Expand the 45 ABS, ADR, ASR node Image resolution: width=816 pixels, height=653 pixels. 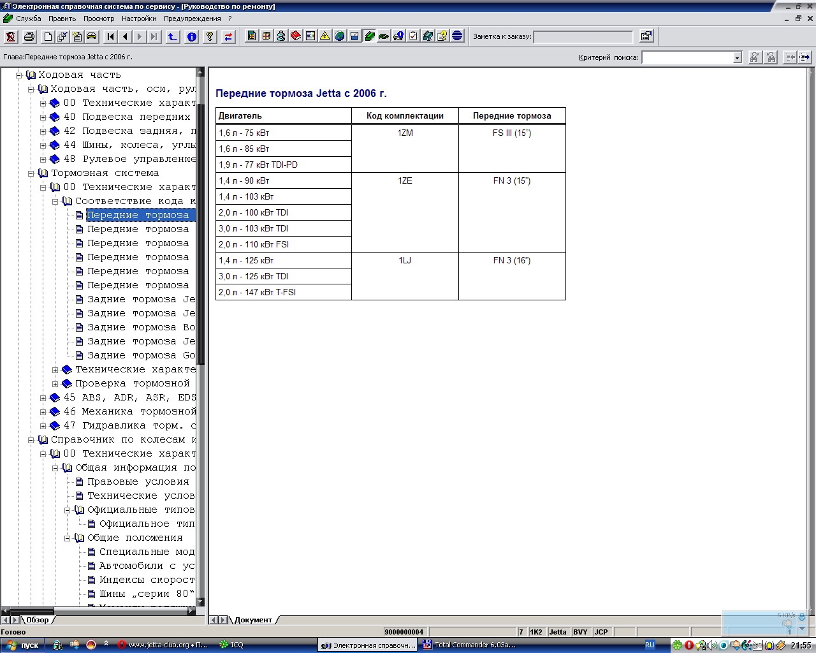pos(43,397)
